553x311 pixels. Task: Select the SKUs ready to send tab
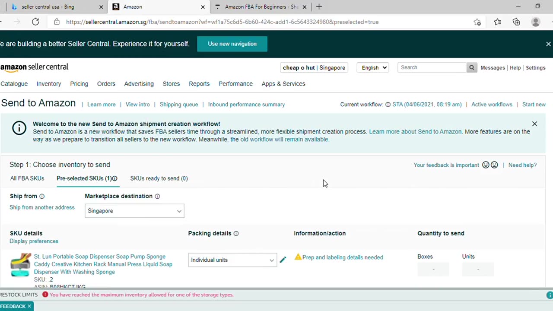point(159,178)
